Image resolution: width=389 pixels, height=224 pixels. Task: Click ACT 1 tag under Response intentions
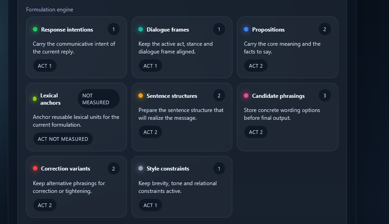[x=45, y=66]
